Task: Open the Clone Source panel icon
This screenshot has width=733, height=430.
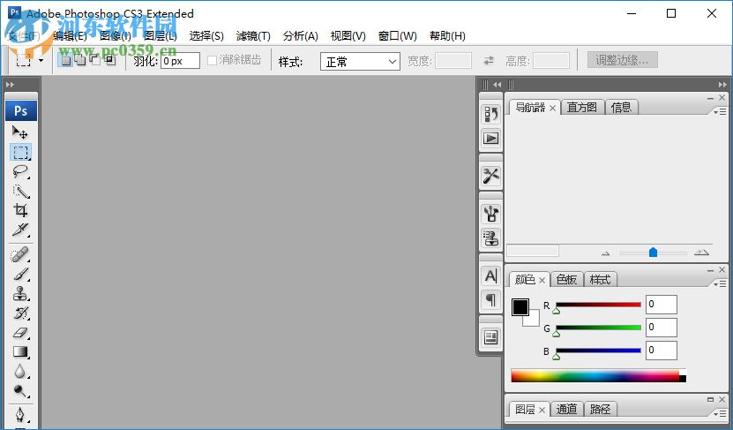Action: [x=490, y=238]
